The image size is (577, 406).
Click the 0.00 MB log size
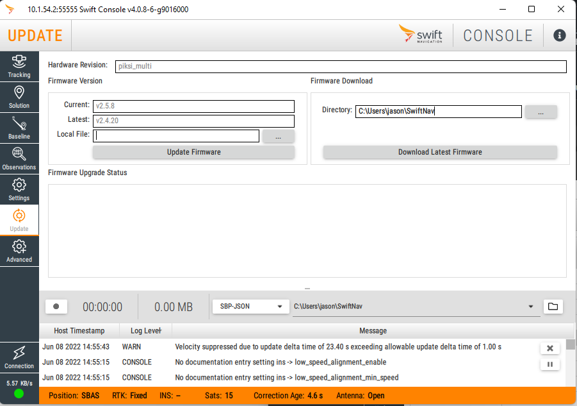(x=174, y=307)
